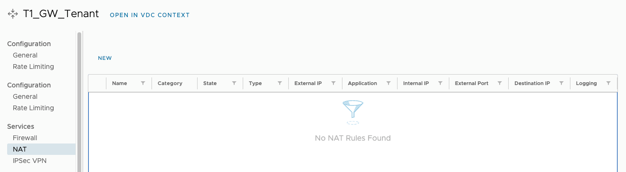Click the Type column filter icon
The width and height of the screenshot is (626, 172).
click(x=280, y=83)
